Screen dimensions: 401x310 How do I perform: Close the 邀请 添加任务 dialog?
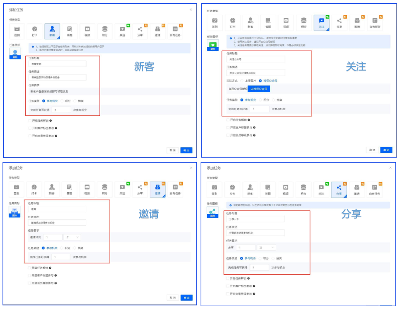point(191,168)
